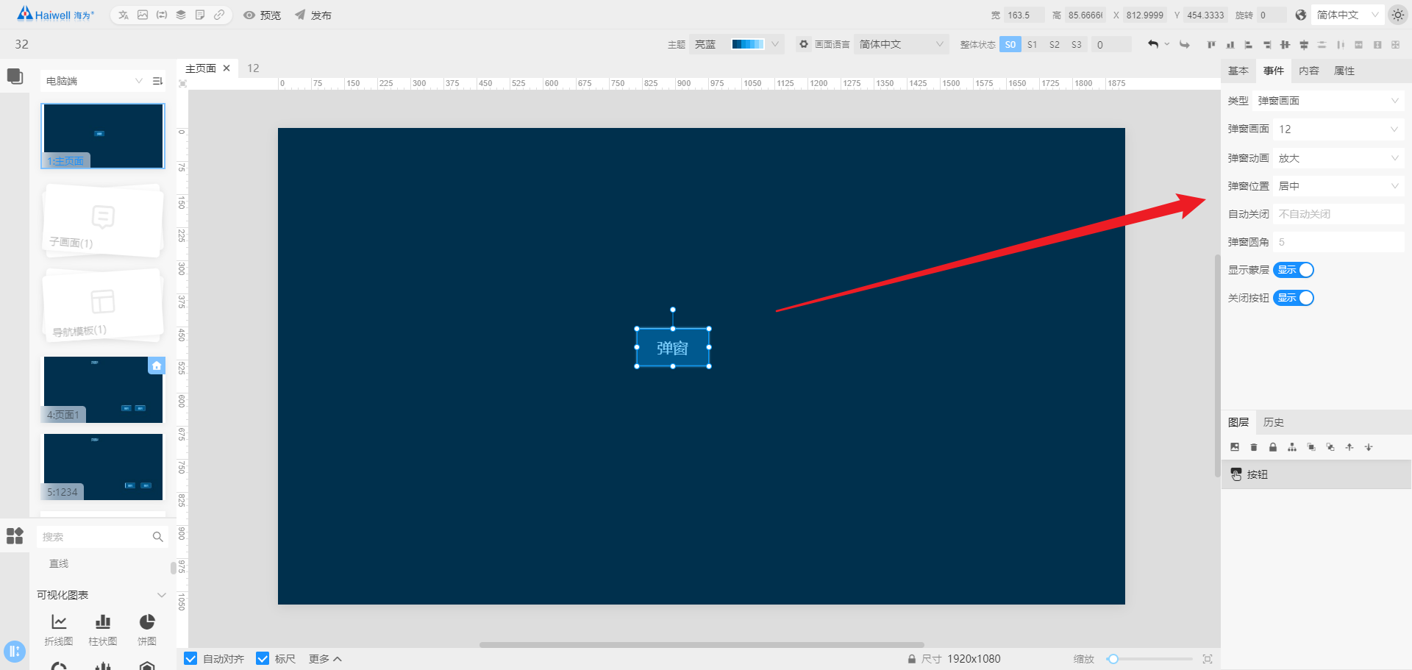Screen dimensions: 1412x670
Task: Open the notes document icon
Action: [200, 15]
